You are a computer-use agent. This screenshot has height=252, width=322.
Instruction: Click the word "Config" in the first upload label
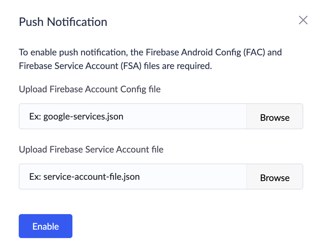click(x=134, y=89)
